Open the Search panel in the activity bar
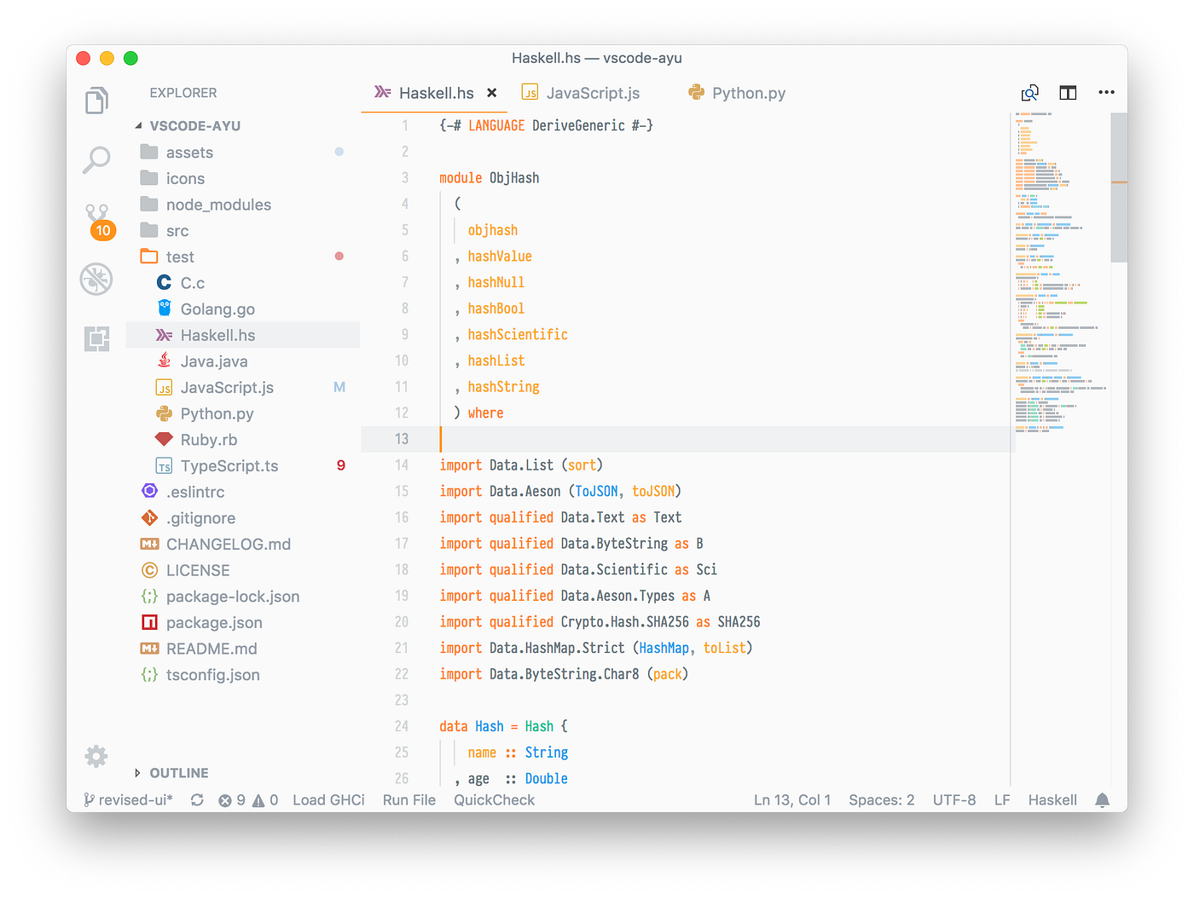Viewport: 1194px width, 900px height. click(96, 159)
